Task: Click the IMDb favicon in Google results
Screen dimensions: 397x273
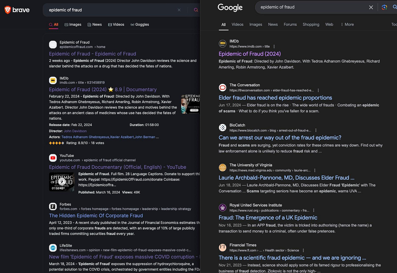Action: [223, 43]
